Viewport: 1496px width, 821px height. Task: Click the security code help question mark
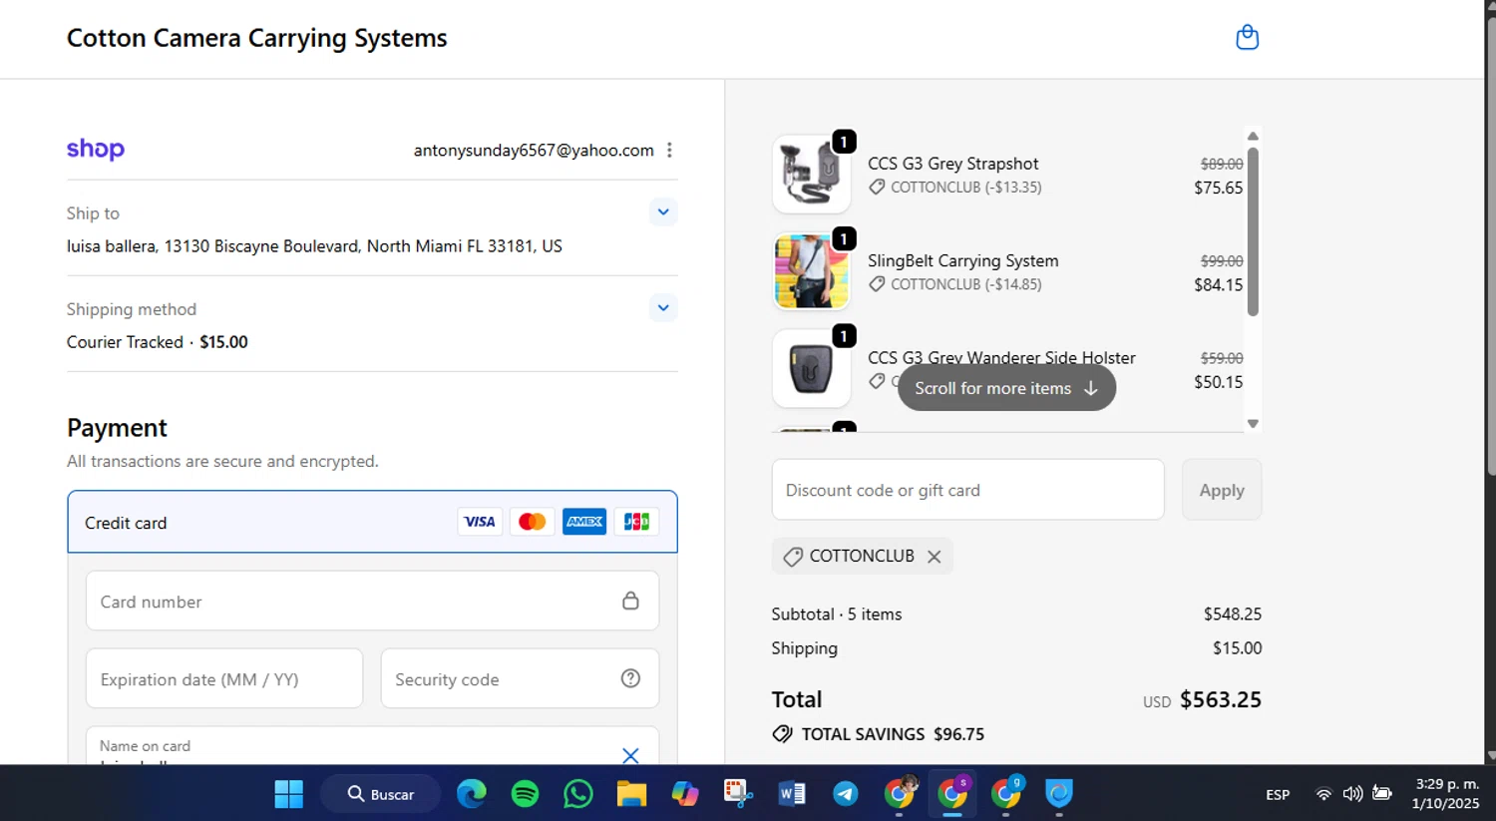click(630, 678)
